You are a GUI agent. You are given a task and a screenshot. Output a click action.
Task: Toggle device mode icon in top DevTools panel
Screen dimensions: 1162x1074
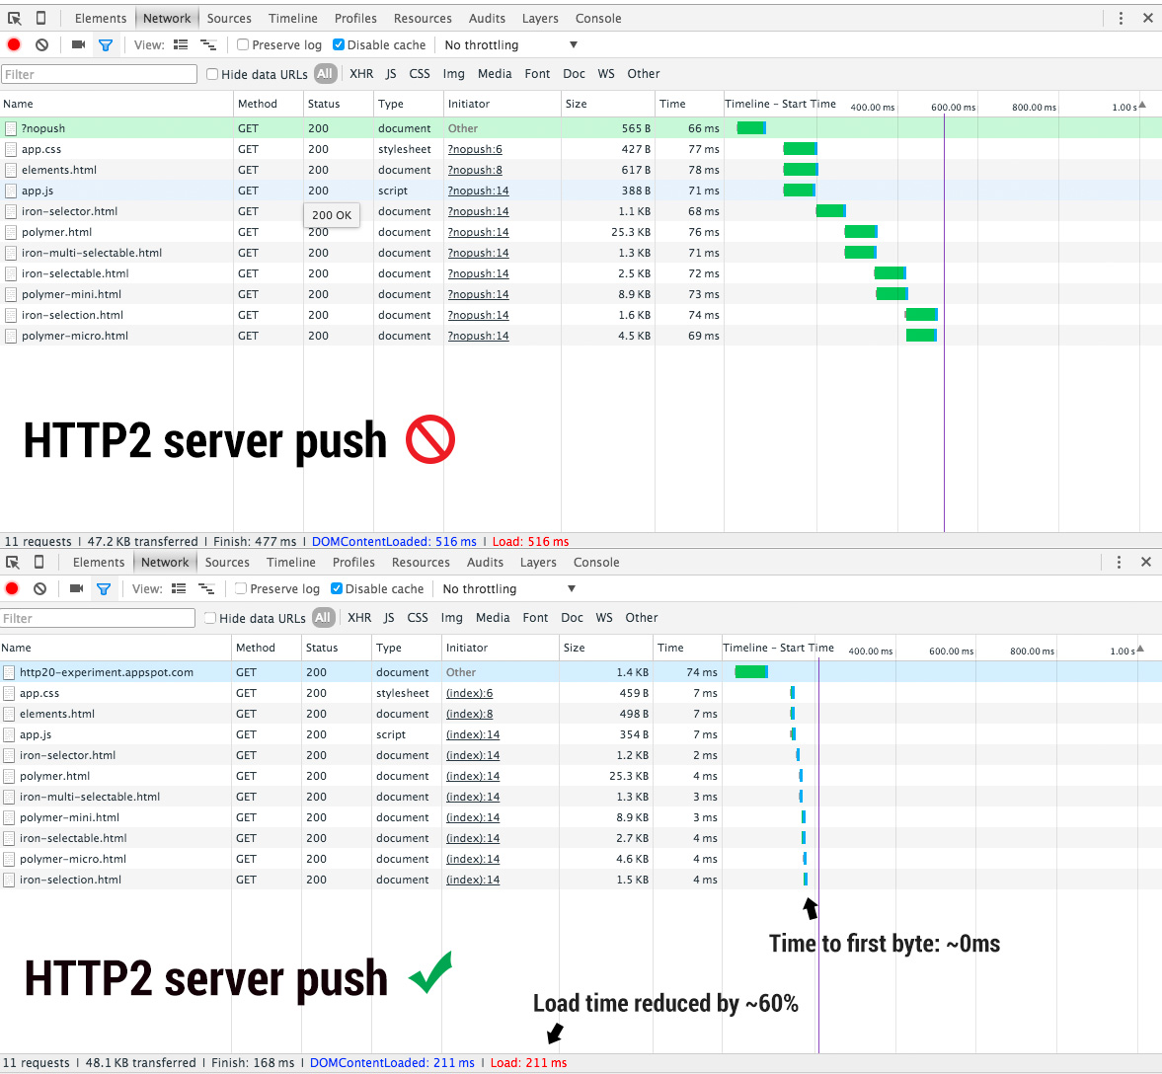tap(40, 18)
